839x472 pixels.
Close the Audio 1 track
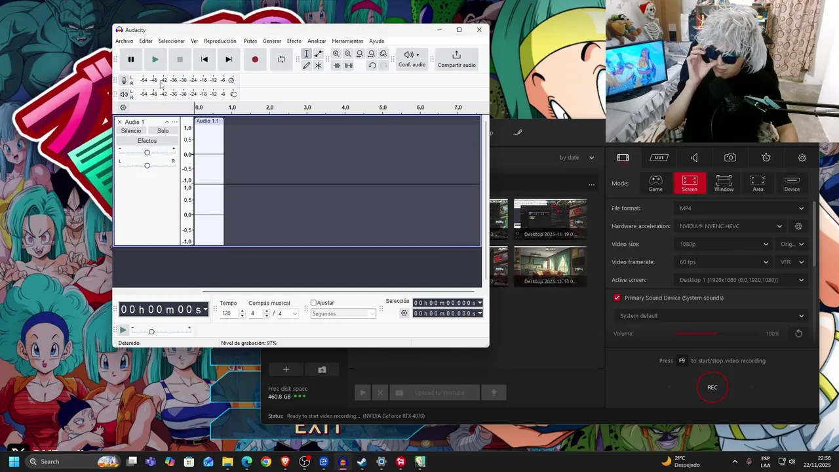click(120, 122)
